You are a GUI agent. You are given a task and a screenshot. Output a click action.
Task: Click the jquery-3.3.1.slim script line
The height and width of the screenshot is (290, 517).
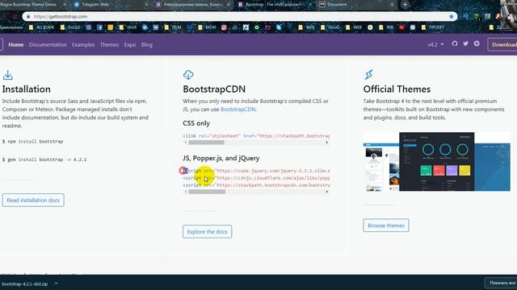256,171
